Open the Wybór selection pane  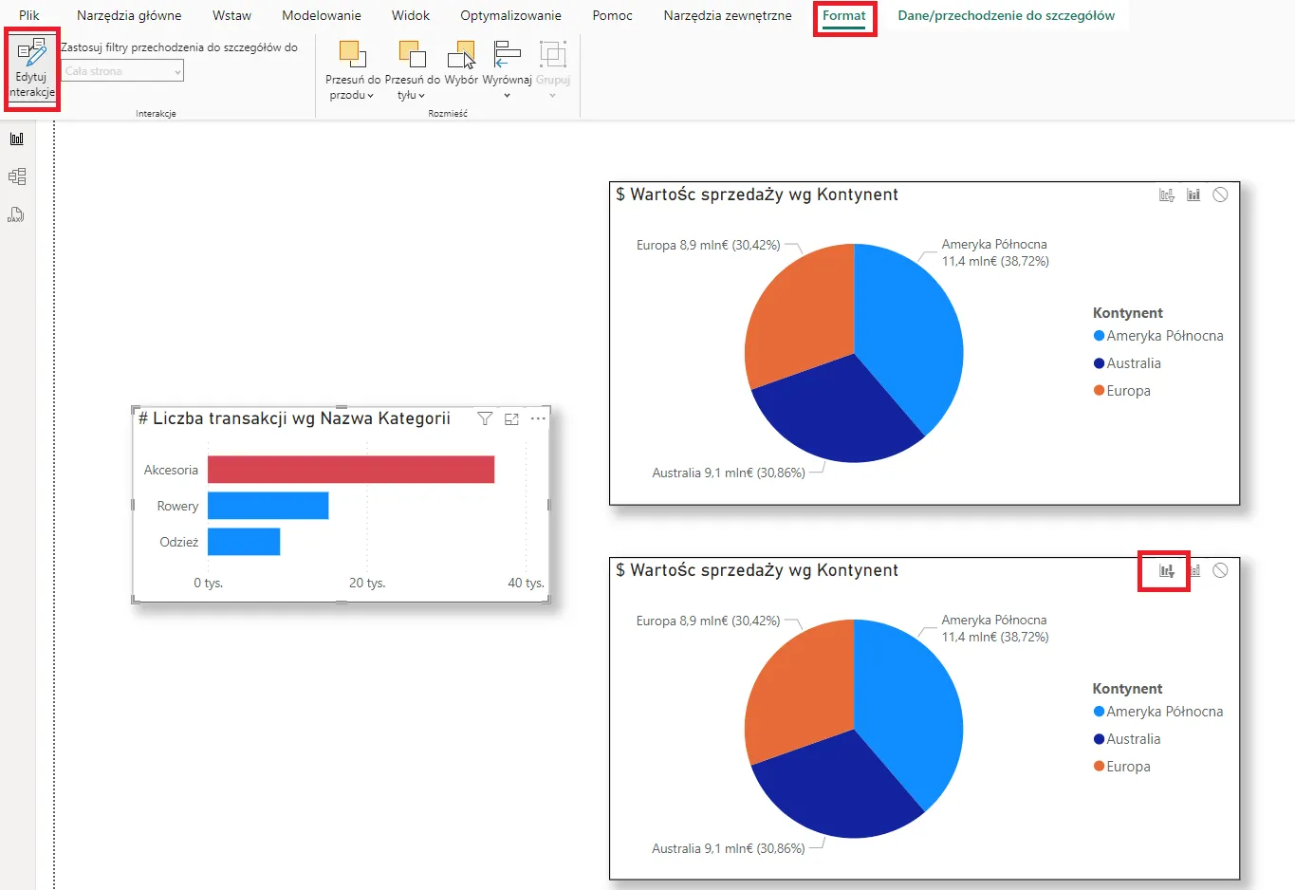coord(461,65)
